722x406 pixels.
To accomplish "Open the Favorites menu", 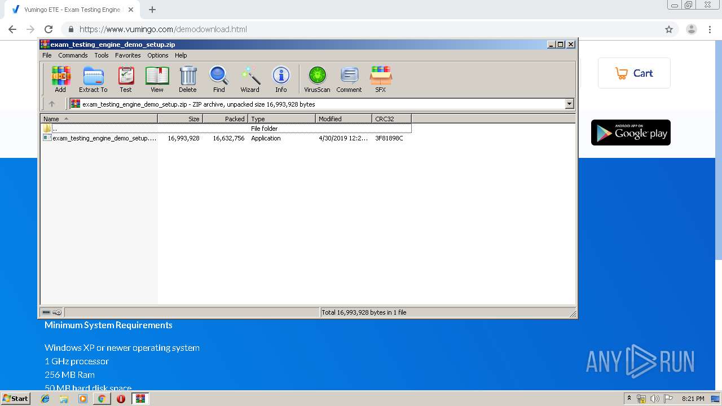I will (x=128, y=55).
